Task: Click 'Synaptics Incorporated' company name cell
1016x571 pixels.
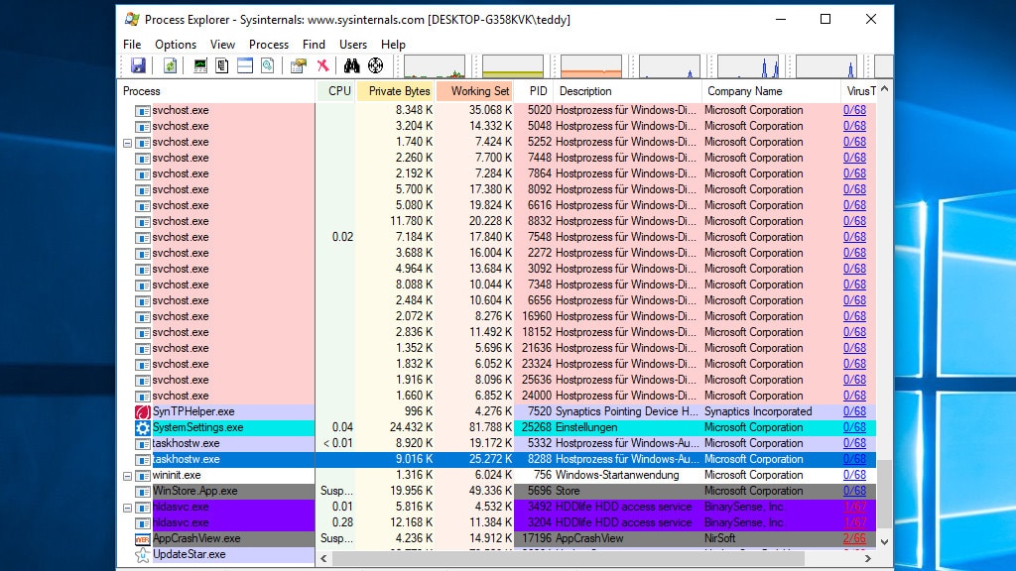Action: point(758,411)
